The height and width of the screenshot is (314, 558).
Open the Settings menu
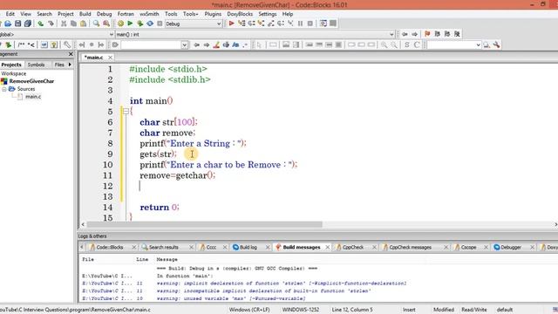click(x=268, y=14)
